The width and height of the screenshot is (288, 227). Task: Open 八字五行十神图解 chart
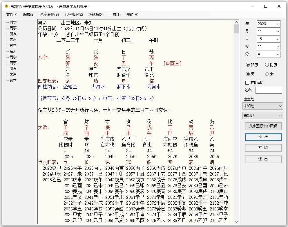pos(263,126)
